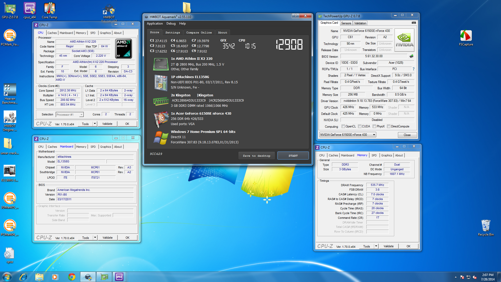501x282 pixels.
Task: Click Close button in GPU-Z
Action: pos(407,135)
